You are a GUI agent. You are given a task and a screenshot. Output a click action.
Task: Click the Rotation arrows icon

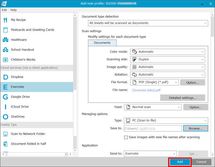tap(134, 75)
